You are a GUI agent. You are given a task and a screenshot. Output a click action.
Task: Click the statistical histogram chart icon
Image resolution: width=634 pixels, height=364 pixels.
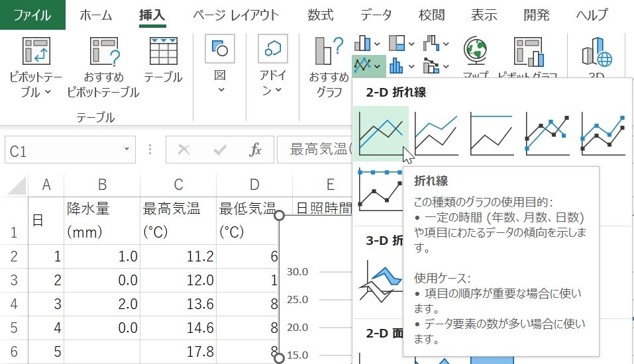pyautogui.click(x=397, y=66)
